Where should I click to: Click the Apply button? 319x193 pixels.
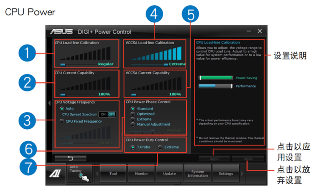214,159
